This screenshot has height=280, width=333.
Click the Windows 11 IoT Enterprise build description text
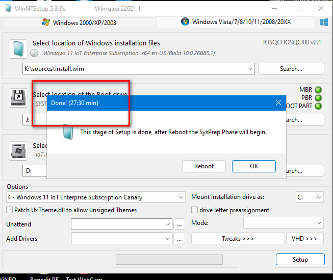[x=129, y=53]
